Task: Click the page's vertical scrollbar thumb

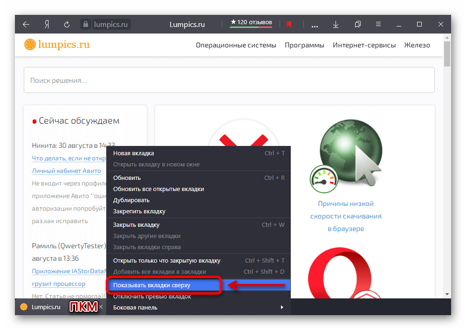Action: point(447,53)
